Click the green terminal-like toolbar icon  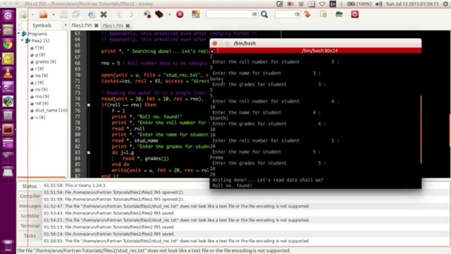click(x=339, y=14)
